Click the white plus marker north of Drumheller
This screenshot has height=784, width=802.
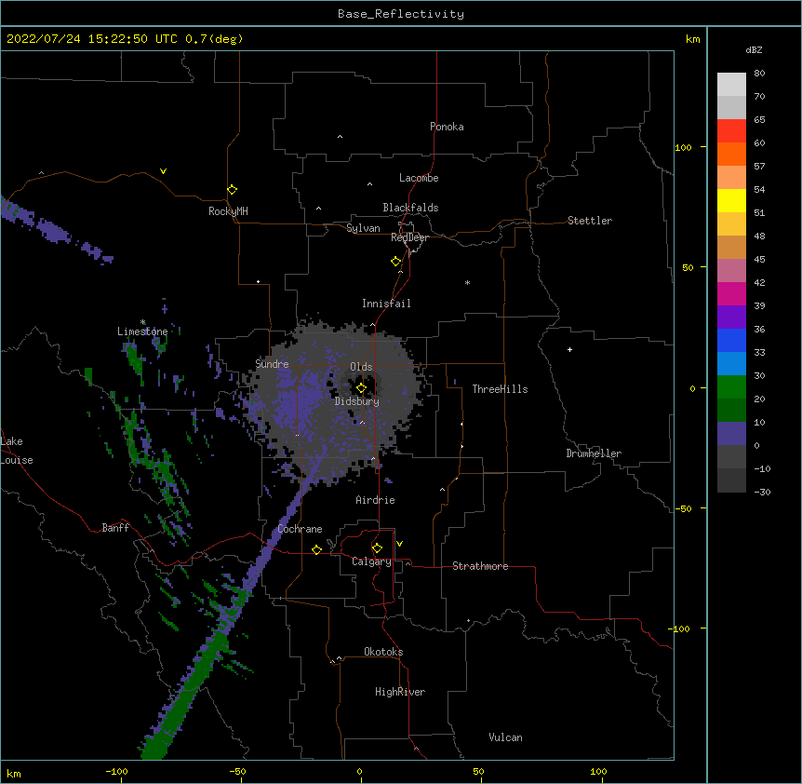click(569, 349)
